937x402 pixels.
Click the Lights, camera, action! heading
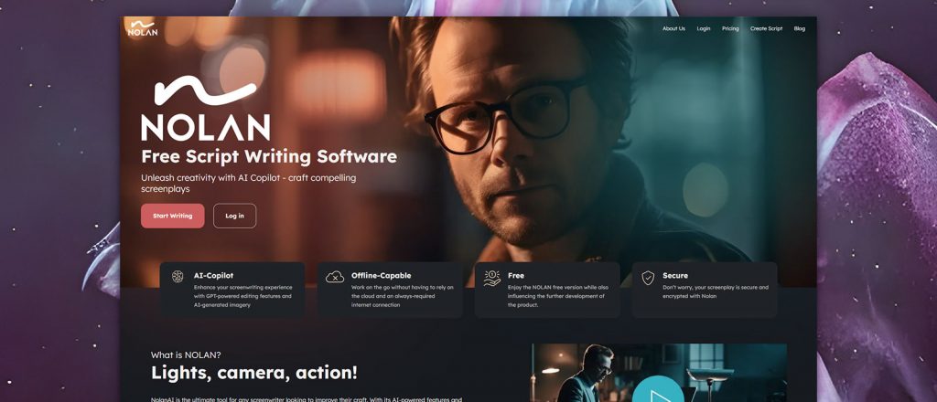pos(254,374)
